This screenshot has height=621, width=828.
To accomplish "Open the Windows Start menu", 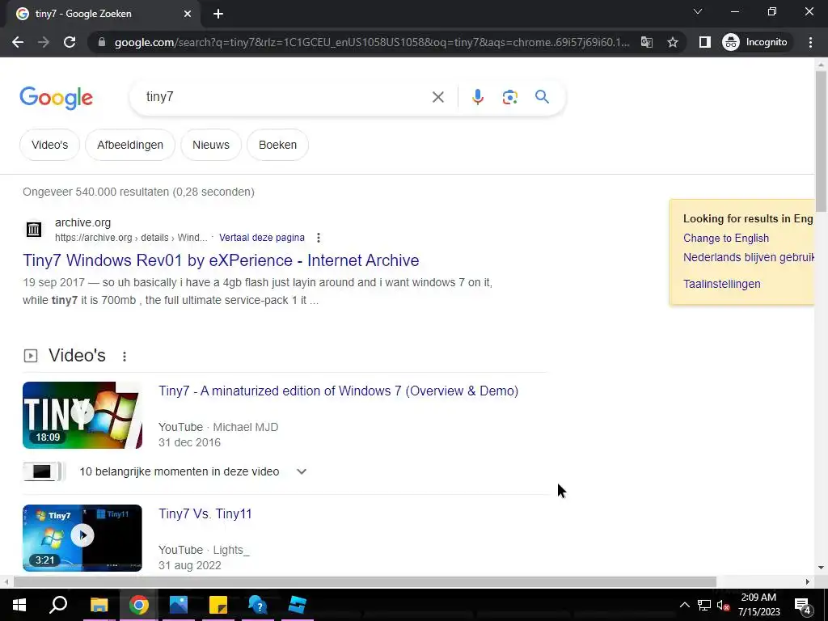I will (19, 605).
